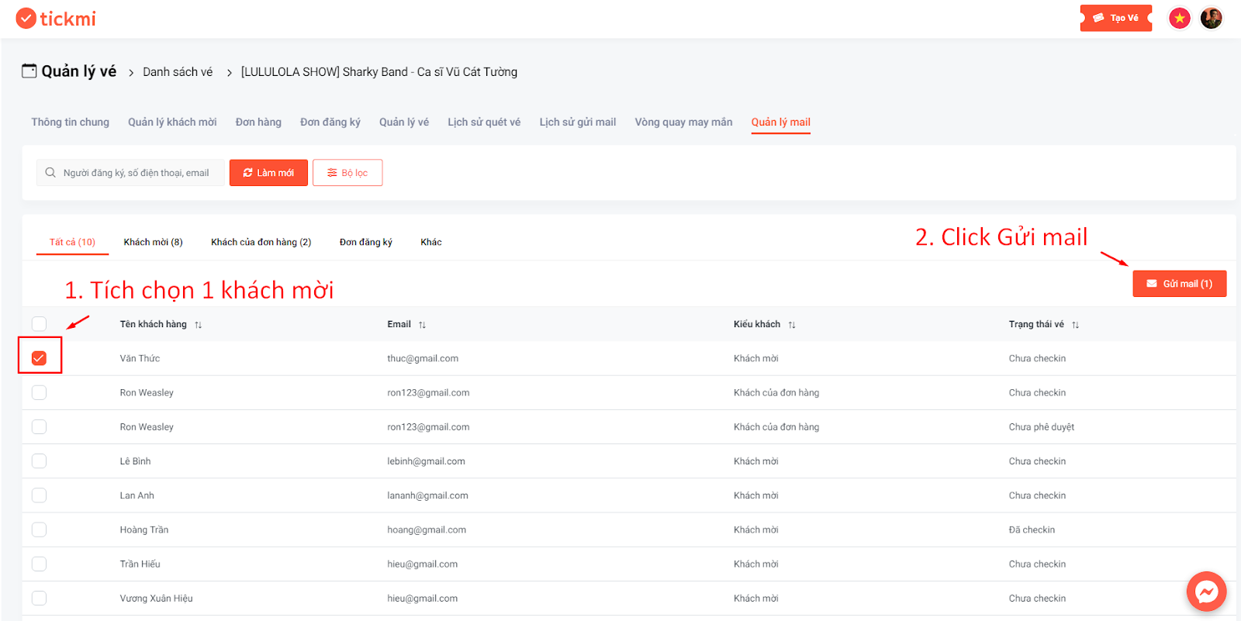Open the Lịch sử gửi mail tab
The image size is (1241, 621).
click(x=578, y=122)
